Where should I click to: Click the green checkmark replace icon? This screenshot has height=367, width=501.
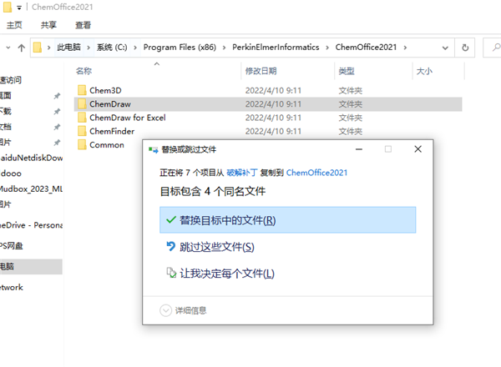point(170,220)
